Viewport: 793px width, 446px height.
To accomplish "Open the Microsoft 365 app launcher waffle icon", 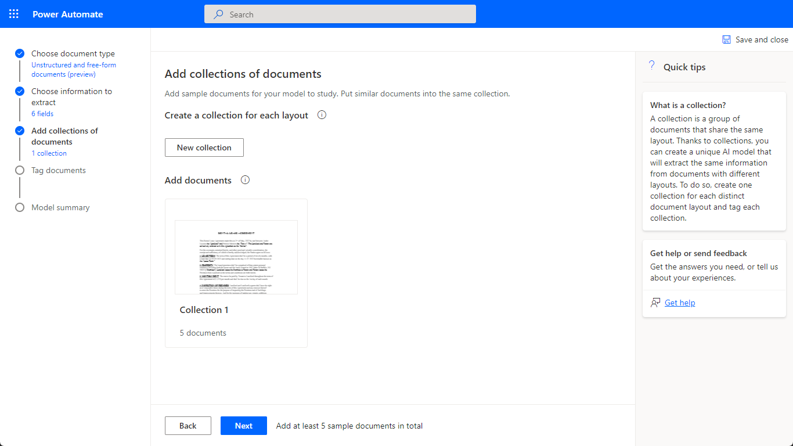I will (13, 13).
